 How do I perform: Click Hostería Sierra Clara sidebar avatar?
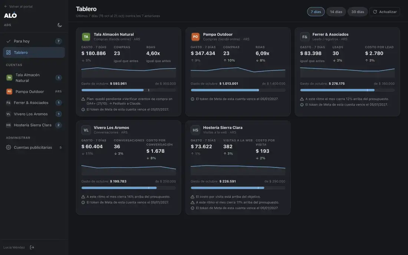(x=8, y=125)
